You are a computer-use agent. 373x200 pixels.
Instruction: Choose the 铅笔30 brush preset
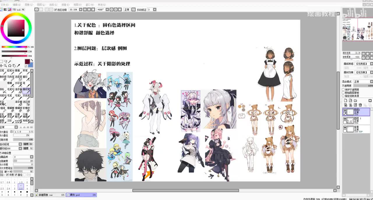click(10, 72)
